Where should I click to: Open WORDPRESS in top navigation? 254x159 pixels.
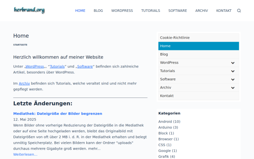tap(122, 11)
